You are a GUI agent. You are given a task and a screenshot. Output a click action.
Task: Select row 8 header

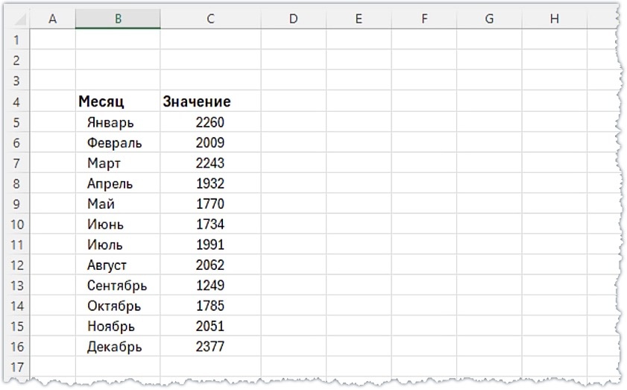pyautogui.click(x=16, y=183)
